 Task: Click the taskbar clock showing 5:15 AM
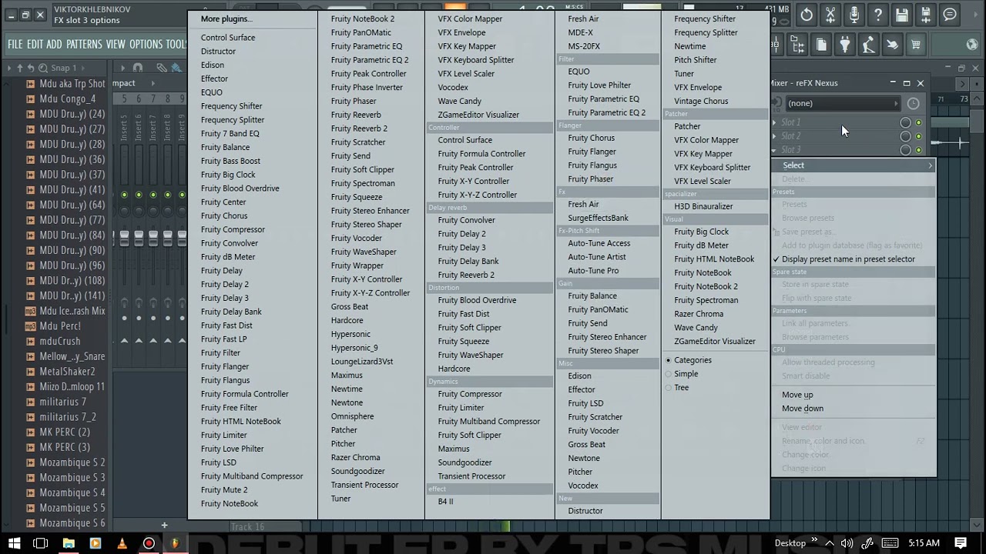click(924, 543)
